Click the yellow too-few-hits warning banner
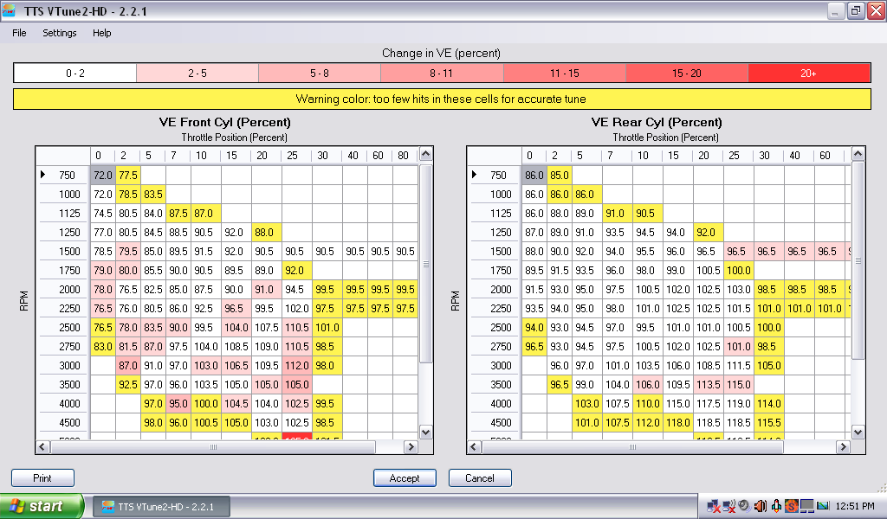The image size is (887, 519). click(x=442, y=99)
